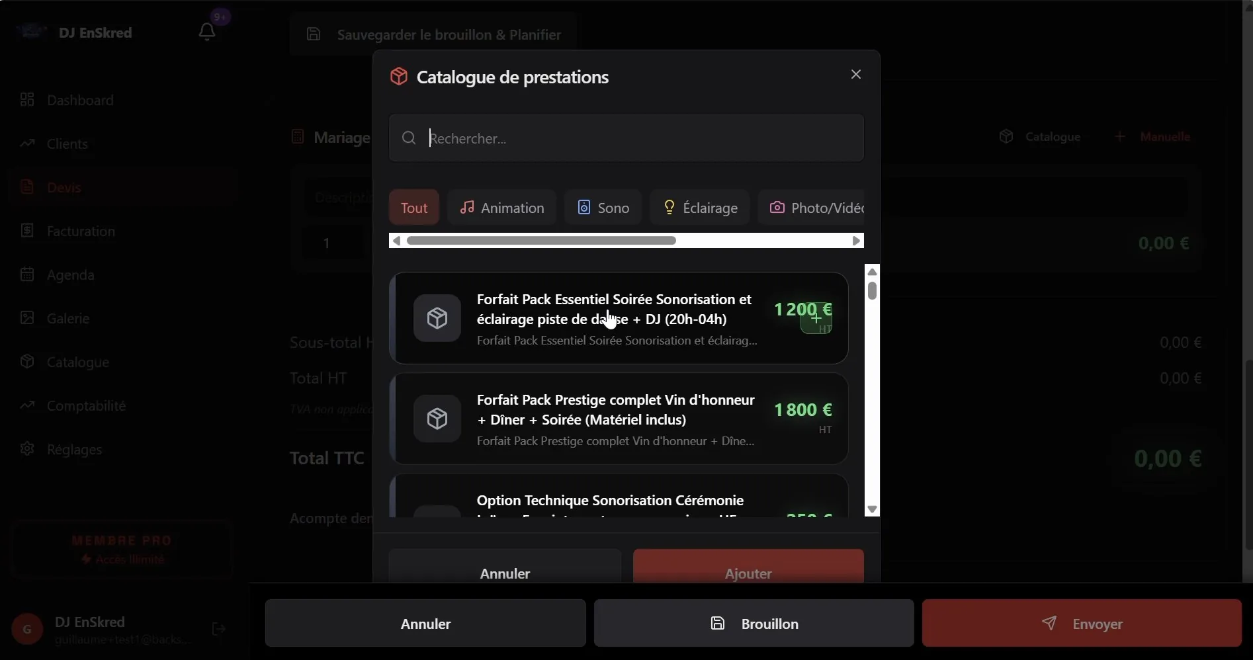This screenshot has height=660, width=1253.
Task: Click the search magnifier icon in catalogue
Action: (409, 138)
